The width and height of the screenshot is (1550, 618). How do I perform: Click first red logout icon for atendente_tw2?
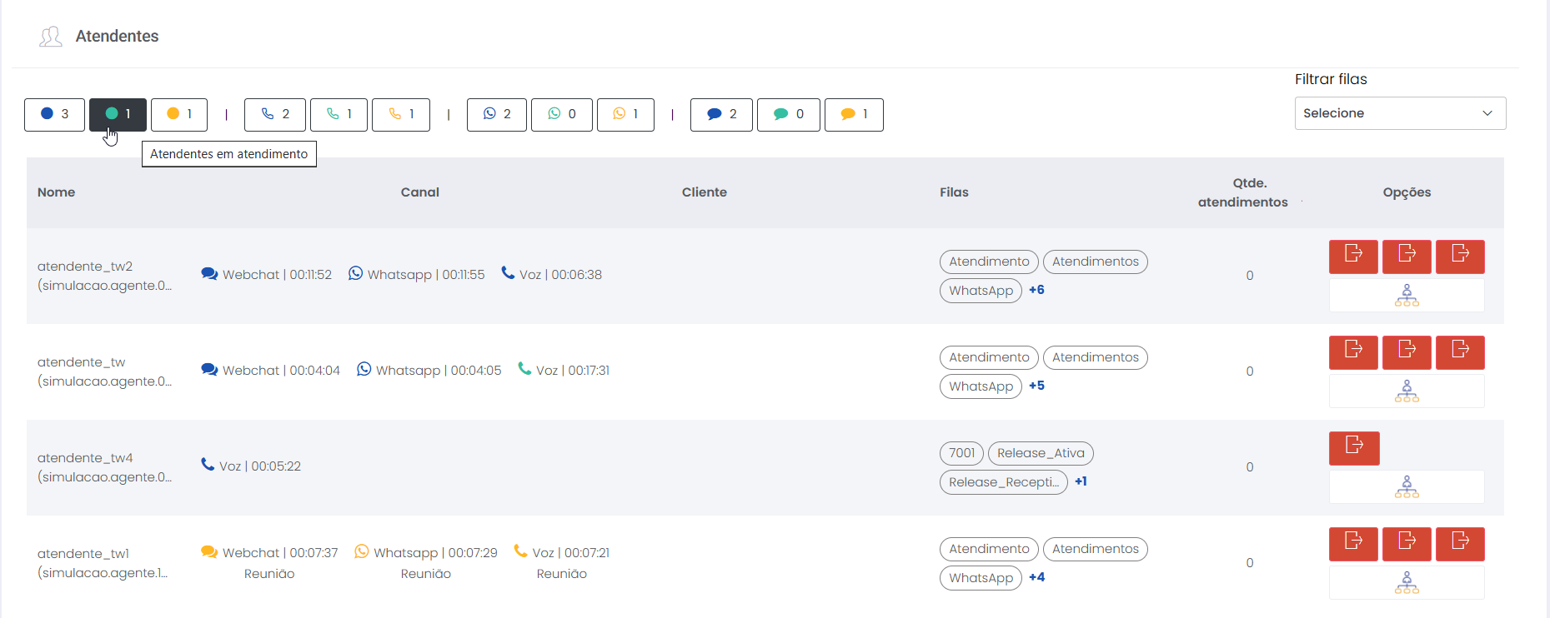(x=1352, y=257)
